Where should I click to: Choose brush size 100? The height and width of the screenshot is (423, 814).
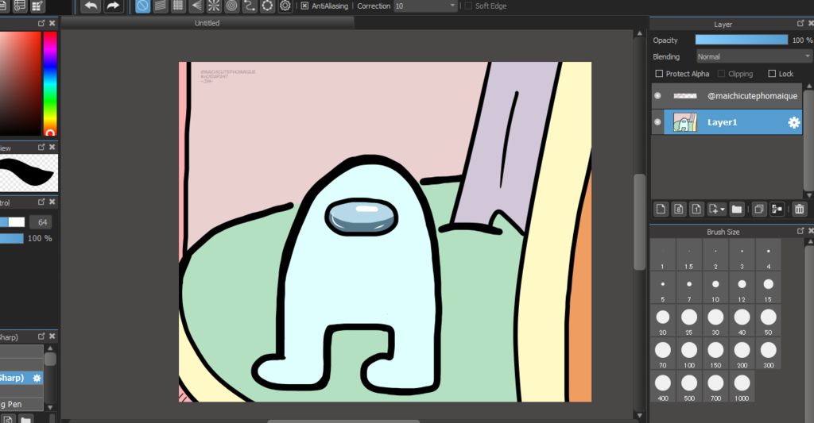689,354
